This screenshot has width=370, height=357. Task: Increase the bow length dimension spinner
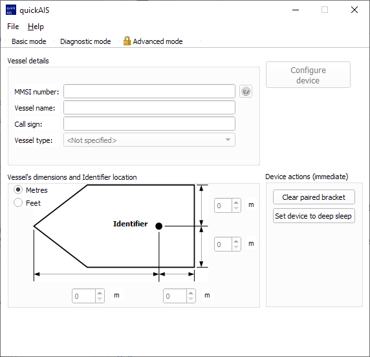pyautogui.click(x=100, y=293)
